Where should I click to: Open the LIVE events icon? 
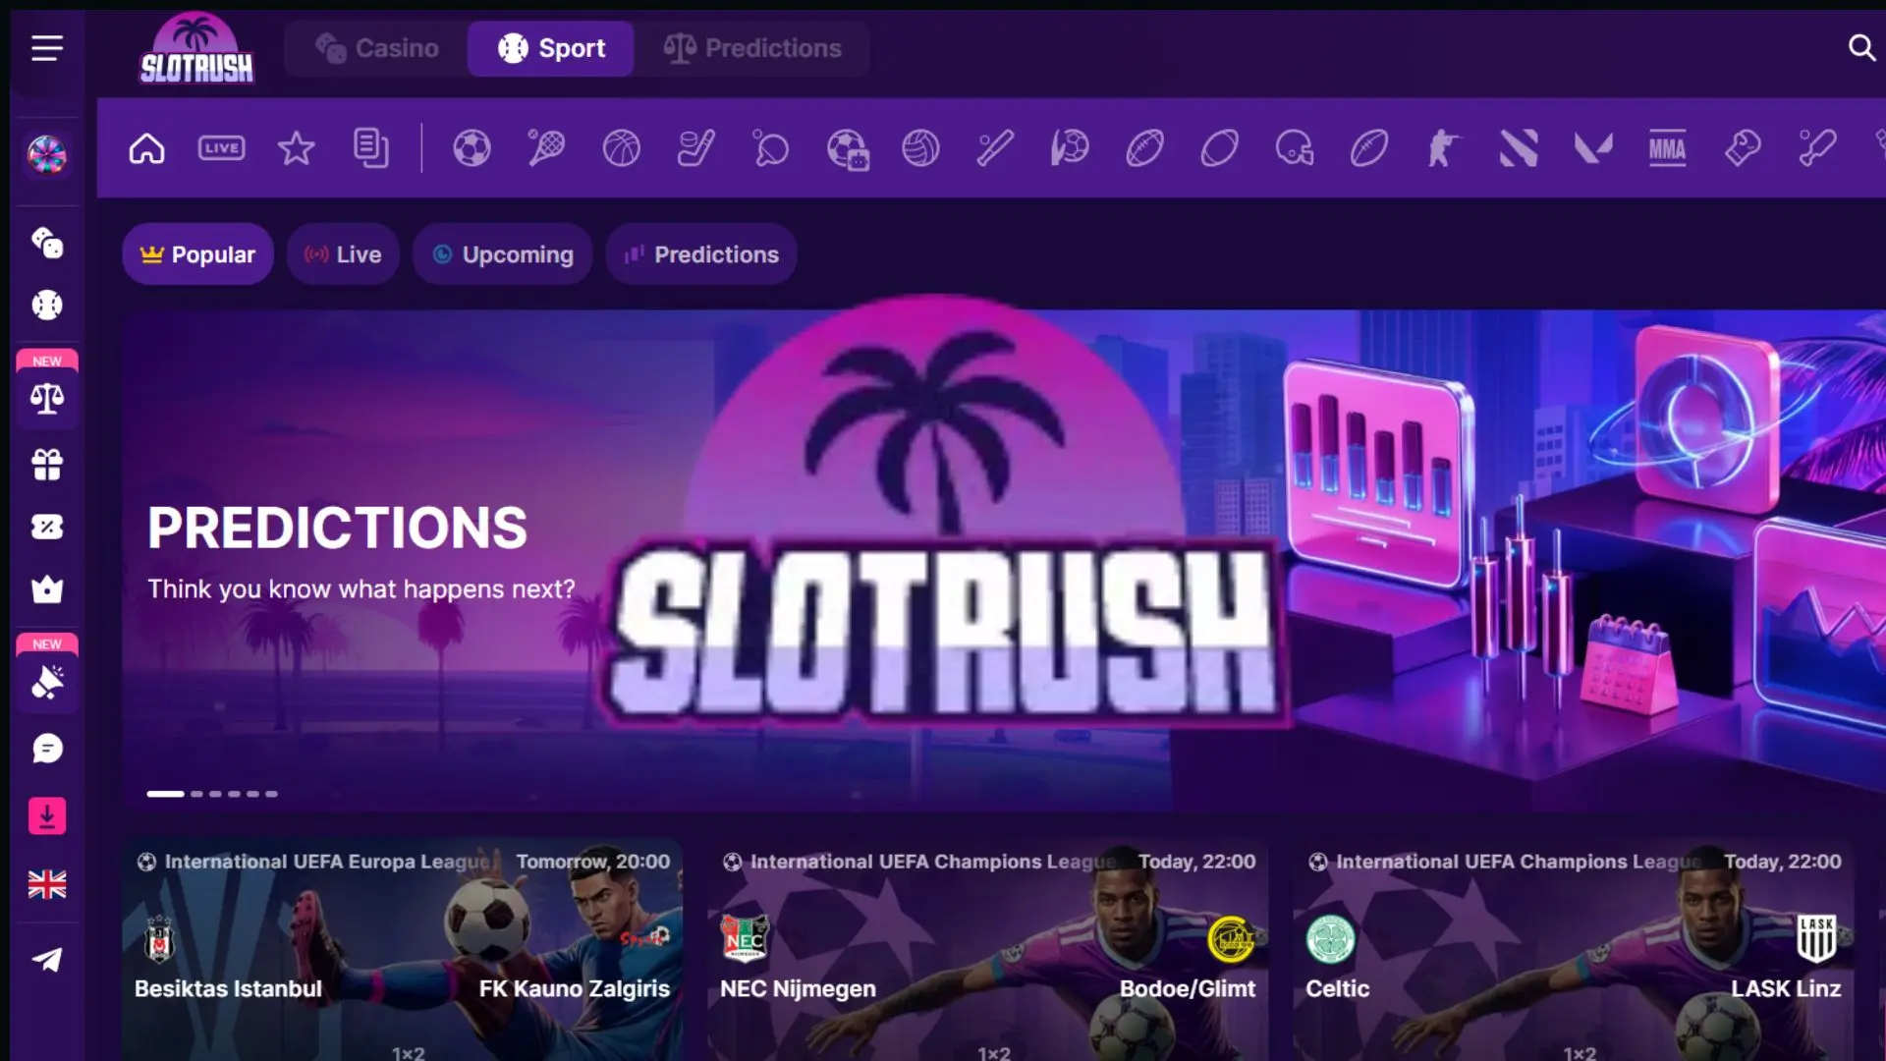click(222, 148)
